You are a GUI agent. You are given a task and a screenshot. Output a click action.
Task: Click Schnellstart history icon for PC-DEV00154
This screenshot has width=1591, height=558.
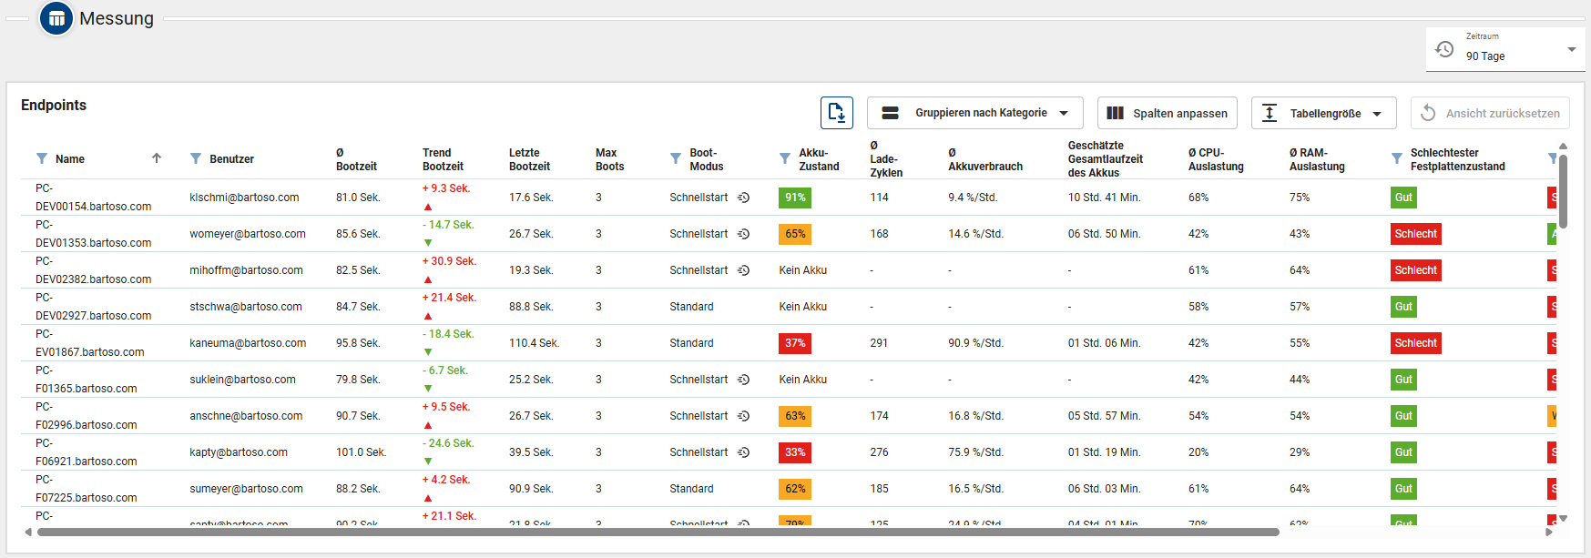pyautogui.click(x=743, y=198)
